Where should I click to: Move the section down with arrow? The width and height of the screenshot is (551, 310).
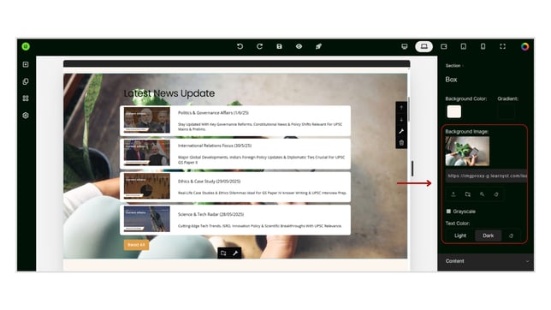(401, 120)
